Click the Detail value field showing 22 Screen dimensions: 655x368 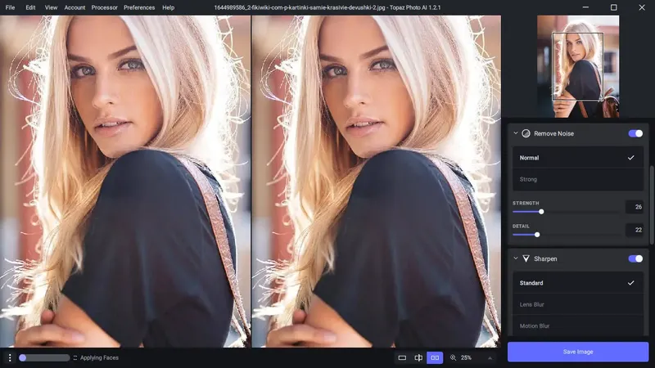click(635, 230)
